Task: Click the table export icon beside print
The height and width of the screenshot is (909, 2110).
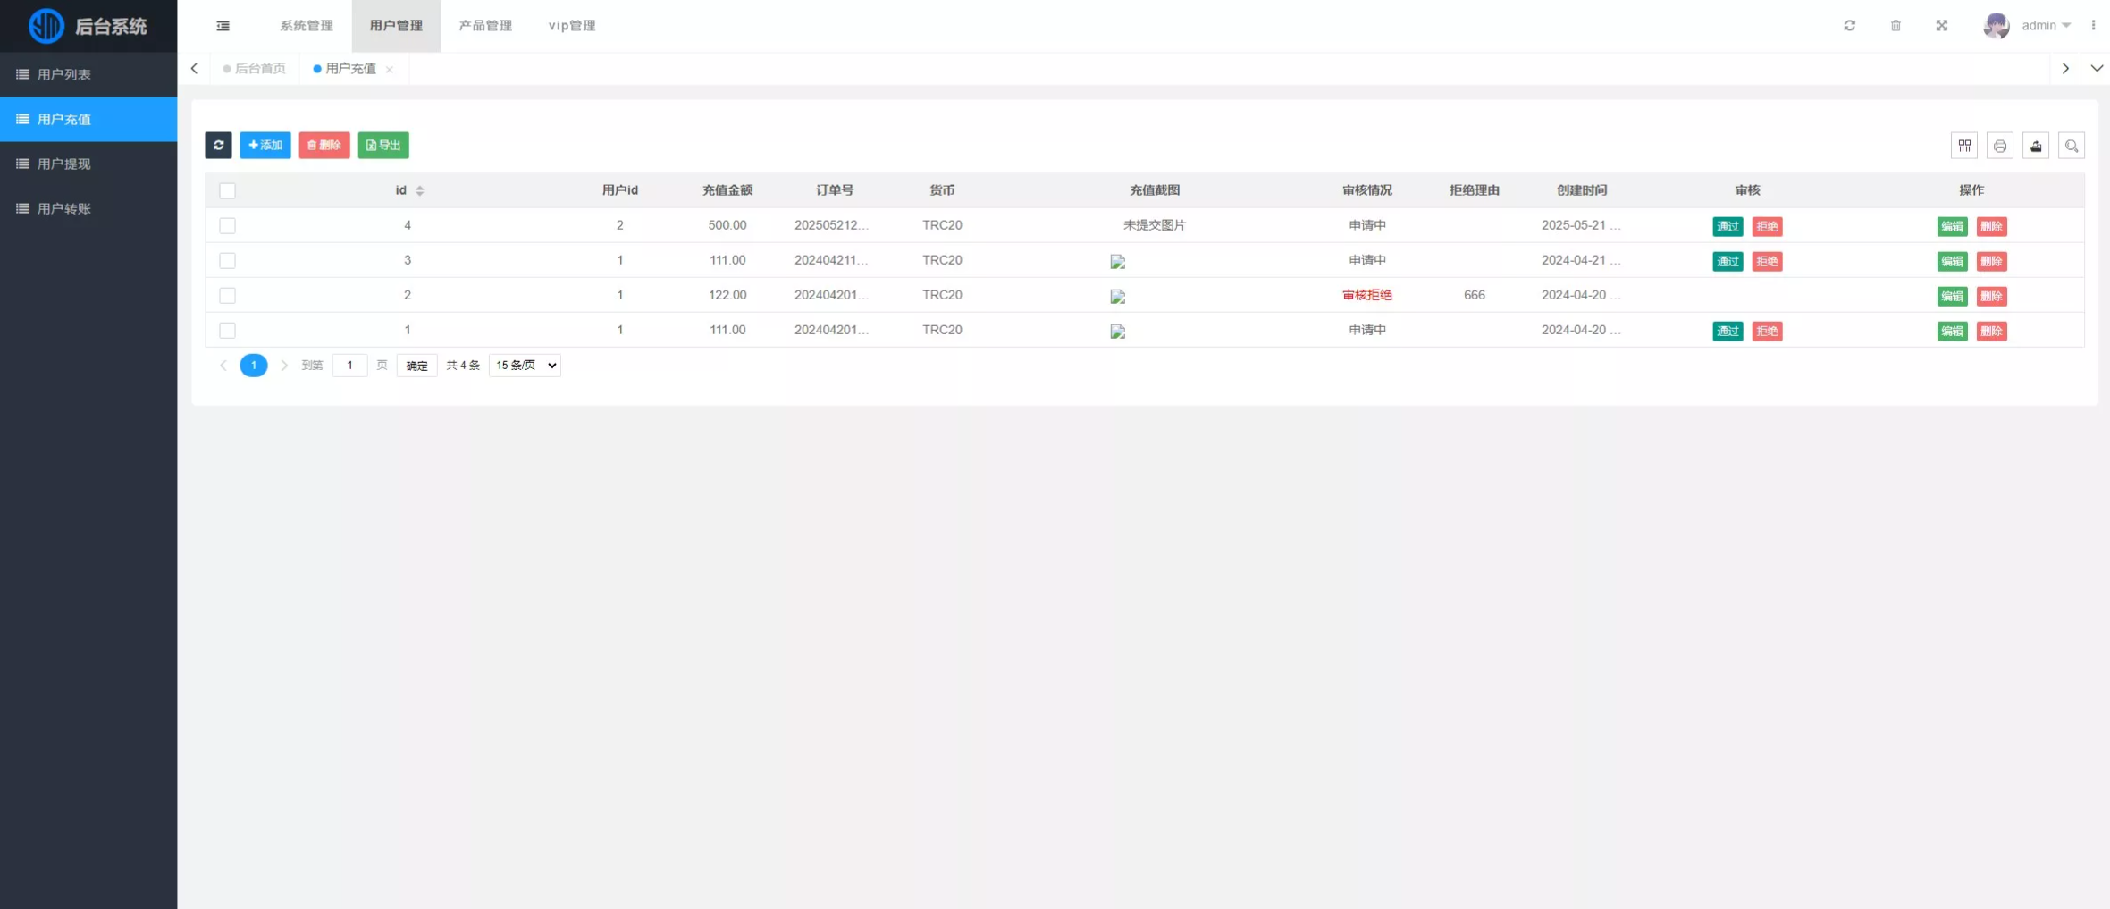Action: pyautogui.click(x=2035, y=146)
